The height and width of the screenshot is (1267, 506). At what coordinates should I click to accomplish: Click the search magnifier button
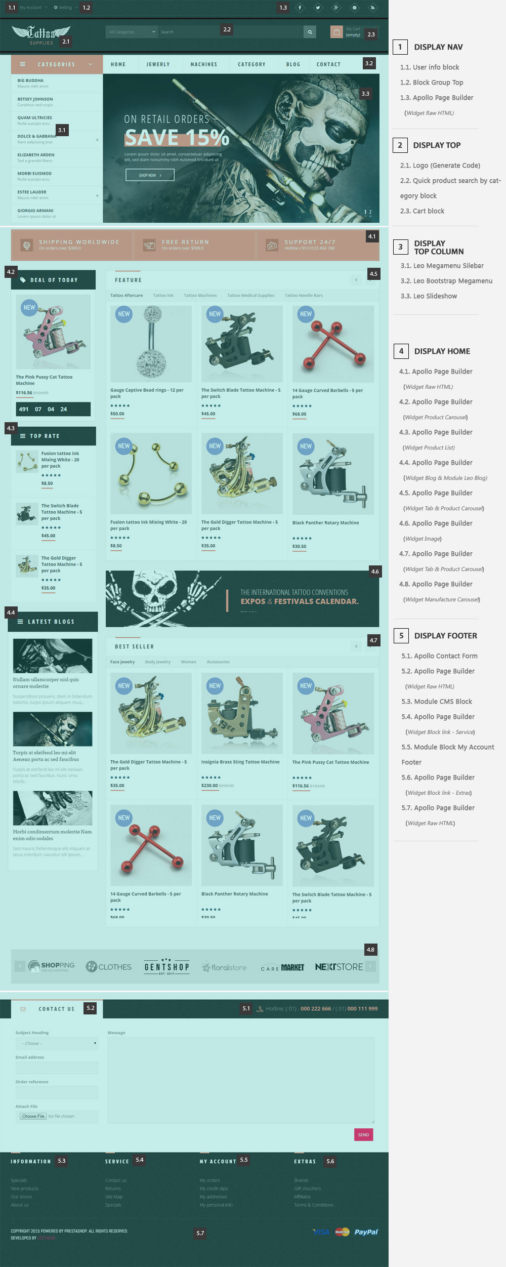(310, 32)
